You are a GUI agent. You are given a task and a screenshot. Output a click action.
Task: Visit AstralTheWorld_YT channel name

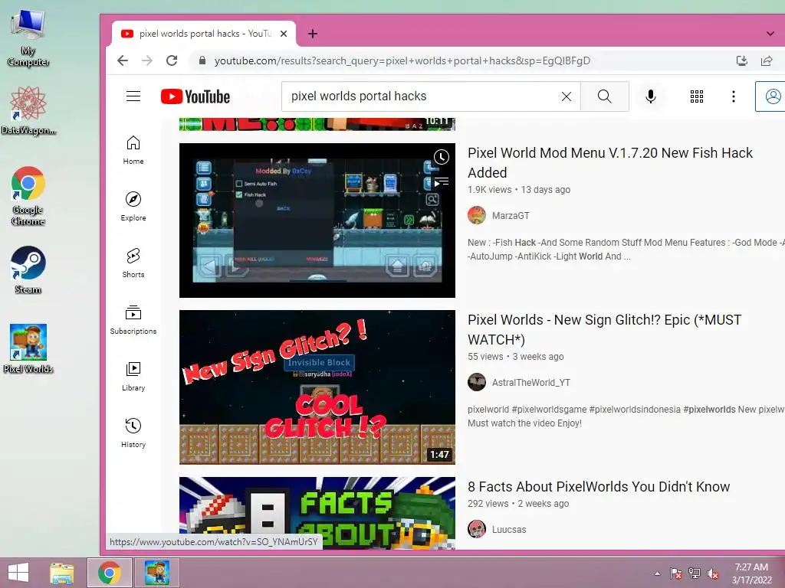(530, 383)
